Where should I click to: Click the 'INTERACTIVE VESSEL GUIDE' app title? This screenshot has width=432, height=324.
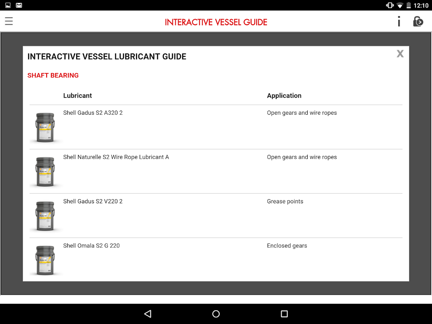click(216, 22)
